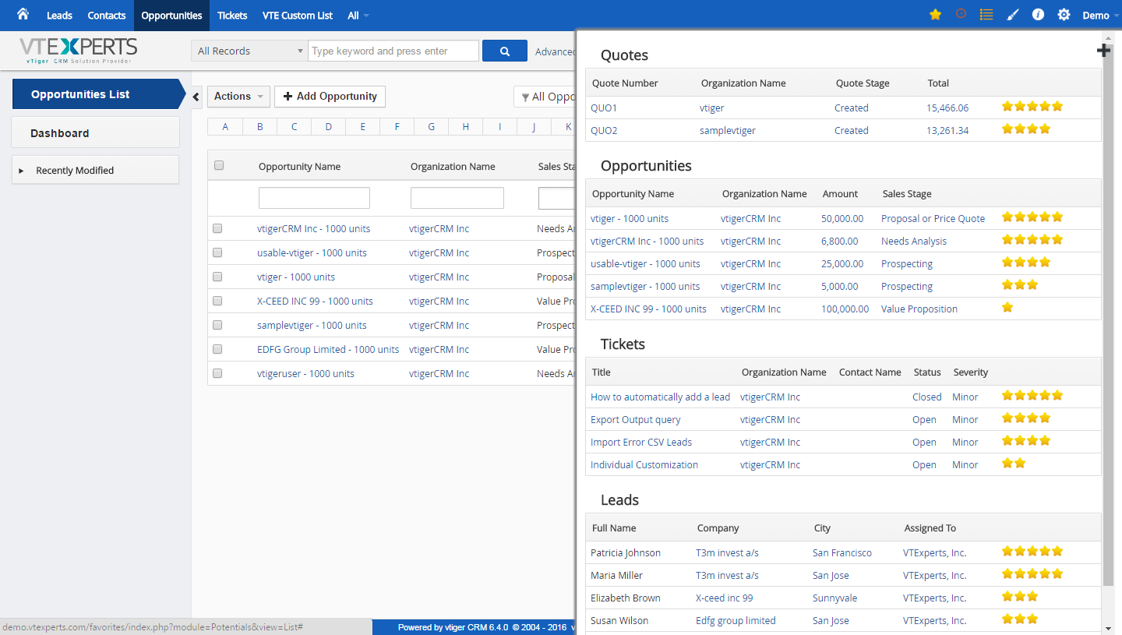Click stars for Patricia Johnson lead
1122x635 pixels.
point(1032,552)
